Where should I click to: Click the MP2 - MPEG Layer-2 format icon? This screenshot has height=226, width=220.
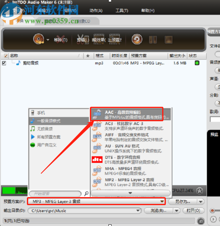coord(97,182)
